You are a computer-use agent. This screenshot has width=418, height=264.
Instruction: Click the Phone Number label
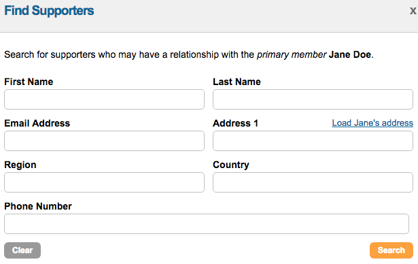[x=38, y=206]
